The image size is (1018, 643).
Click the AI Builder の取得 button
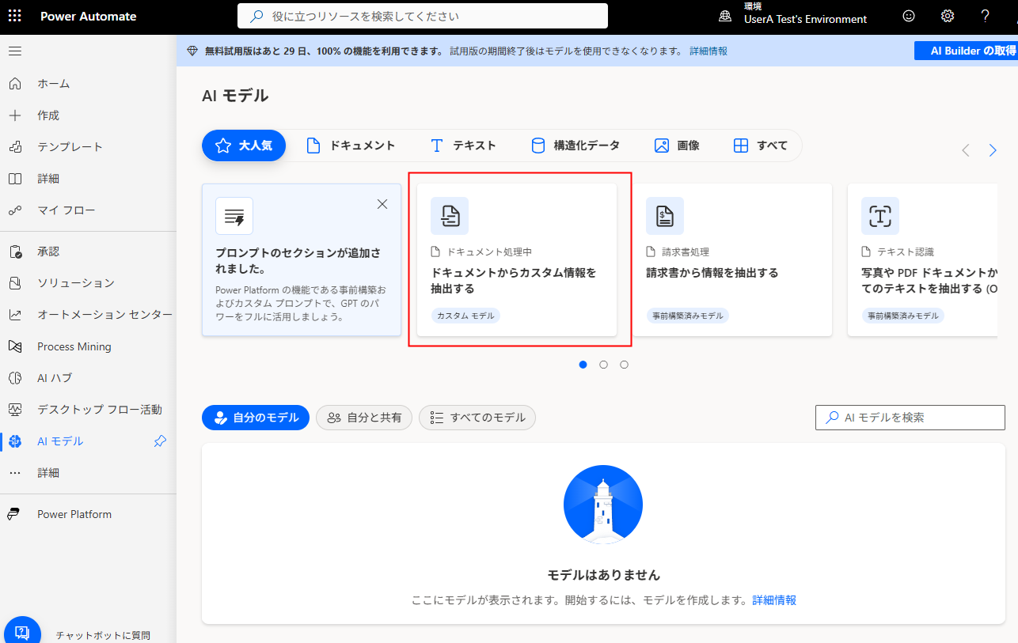(966, 51)
